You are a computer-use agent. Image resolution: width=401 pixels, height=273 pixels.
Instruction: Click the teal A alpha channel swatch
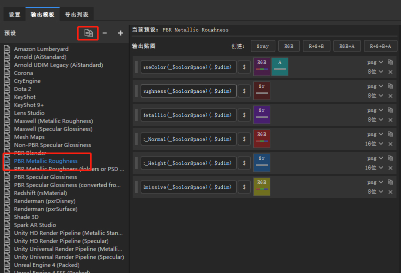click(280, 66)
